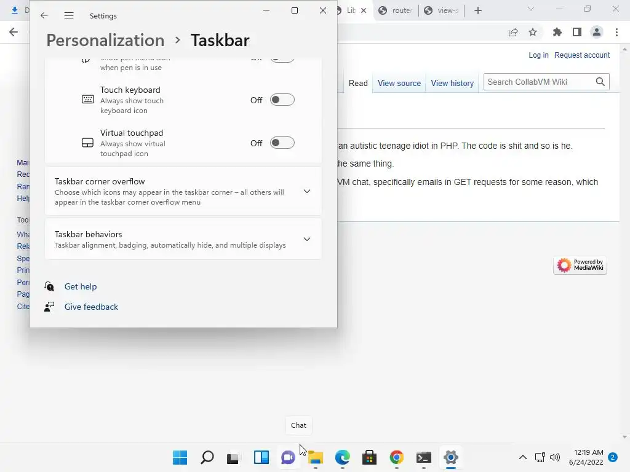Viewport: 630px width, 472px height.
Task: Turn on Touch keyboard toggle
Action: pyautogui.click(x=282, y=100)
